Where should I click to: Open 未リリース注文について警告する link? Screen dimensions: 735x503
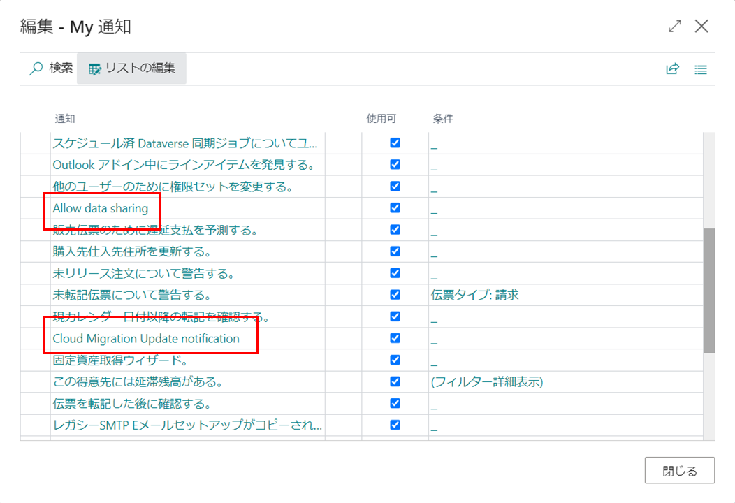(143, 273)
